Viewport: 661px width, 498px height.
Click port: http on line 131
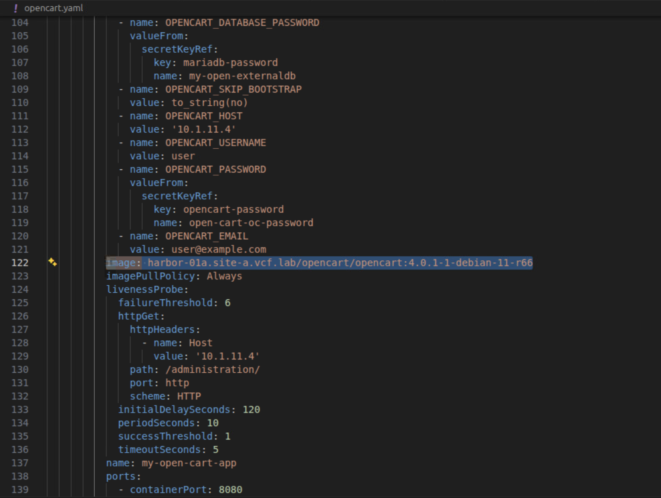tap(159, 383)
